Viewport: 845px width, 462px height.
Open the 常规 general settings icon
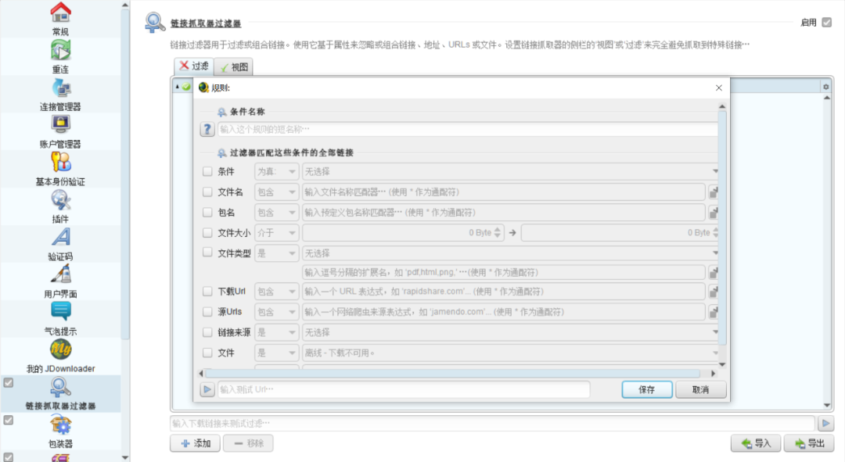click(60, 13)
